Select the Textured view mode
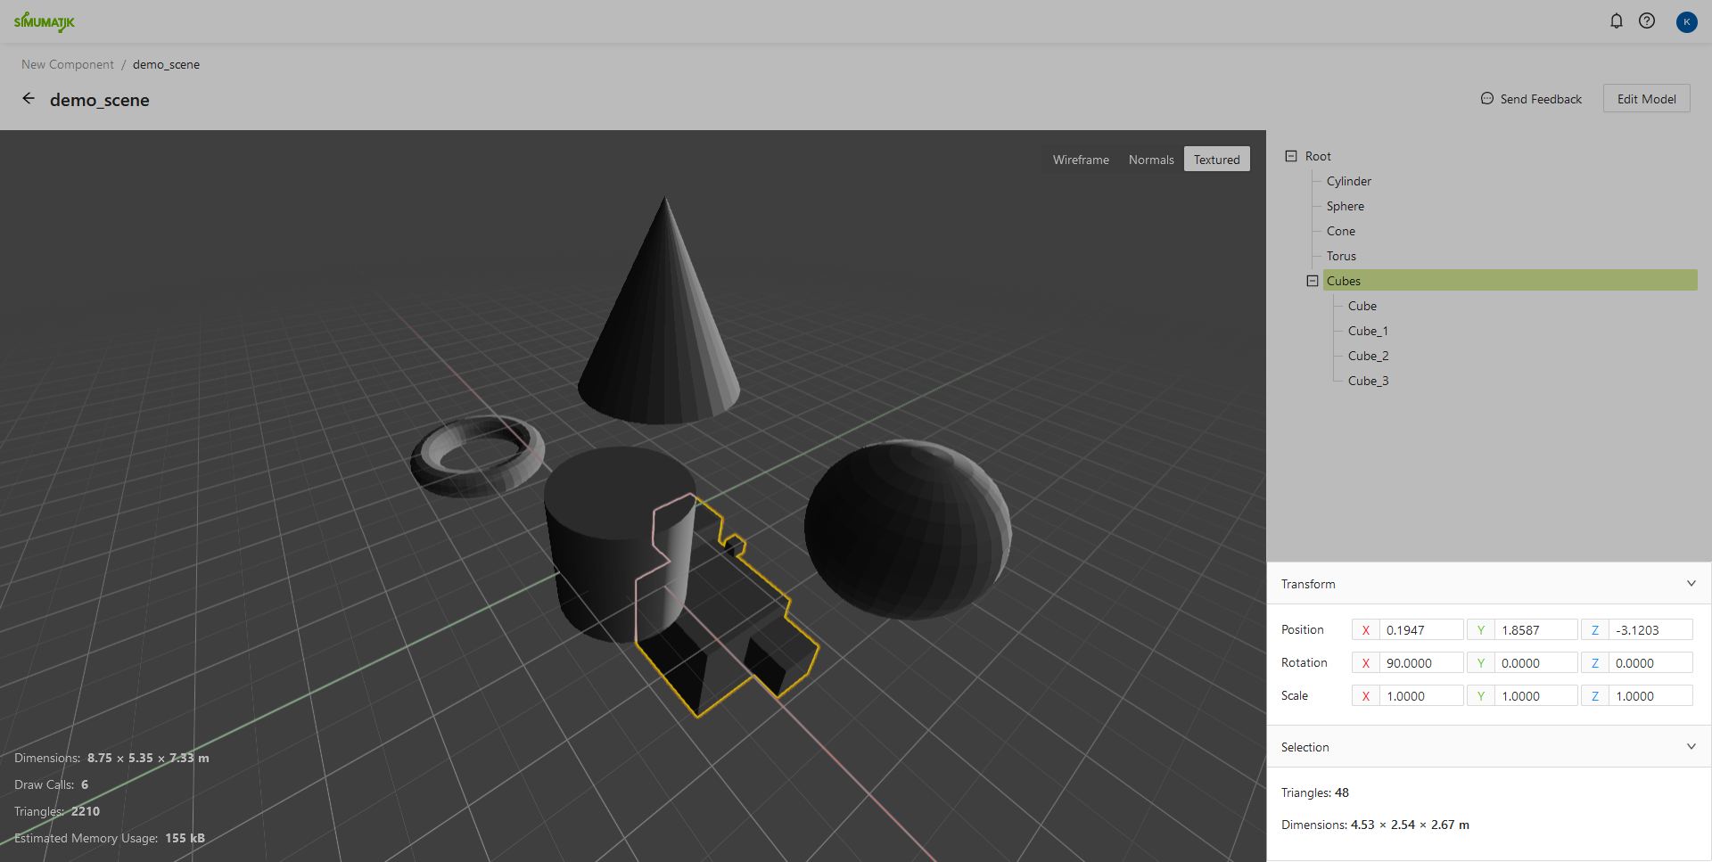This screenshot has width=1712, height=862. pos(1216,160)
